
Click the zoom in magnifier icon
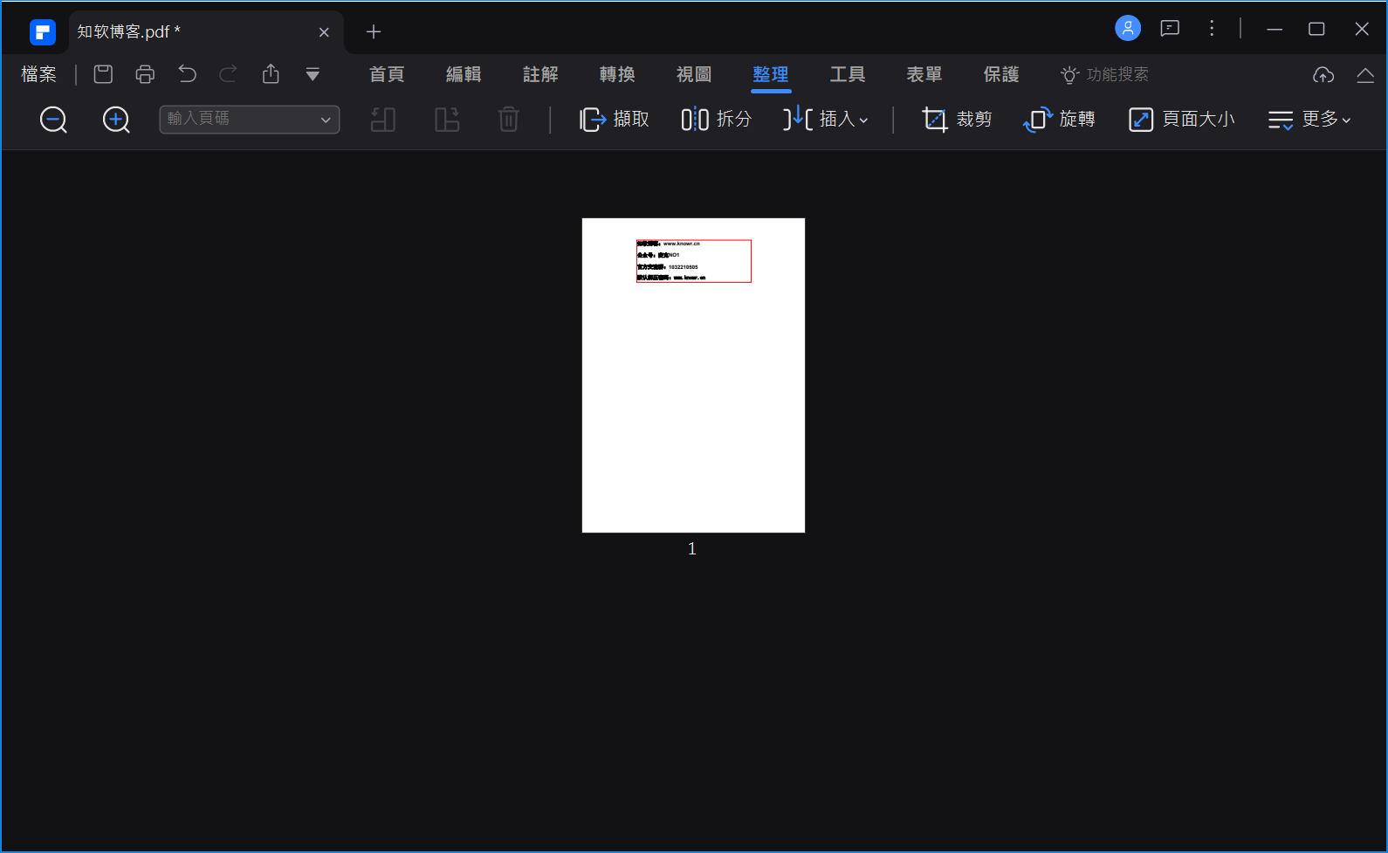pyautogui.click(x=116, y=120)
